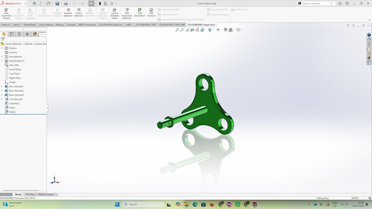Click Zoom to Fit in heads-up toolbar
The image size is (372, 209).
pyautogui.click(x=177, y=30)
